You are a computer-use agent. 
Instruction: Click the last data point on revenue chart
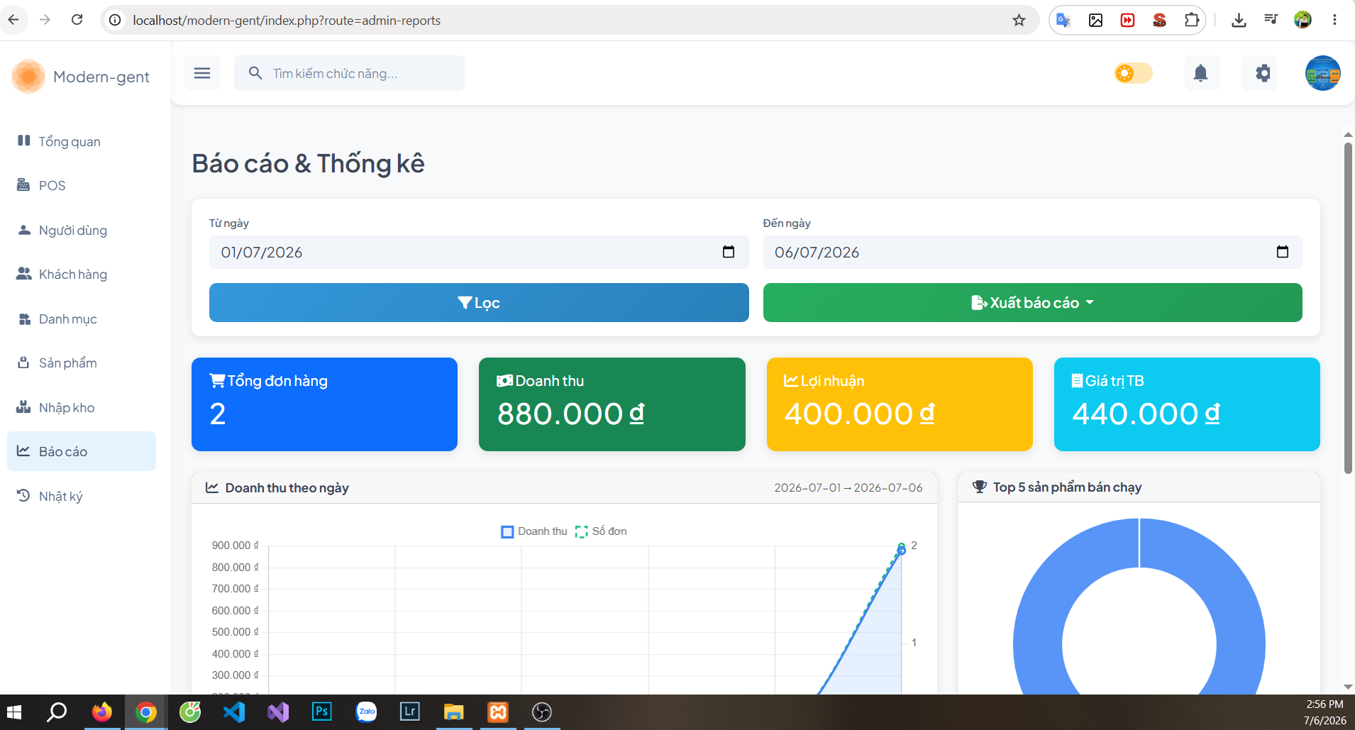point(901,550)
